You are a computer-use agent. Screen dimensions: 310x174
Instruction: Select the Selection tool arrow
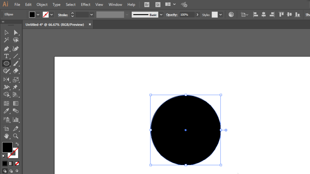(6, 33)
